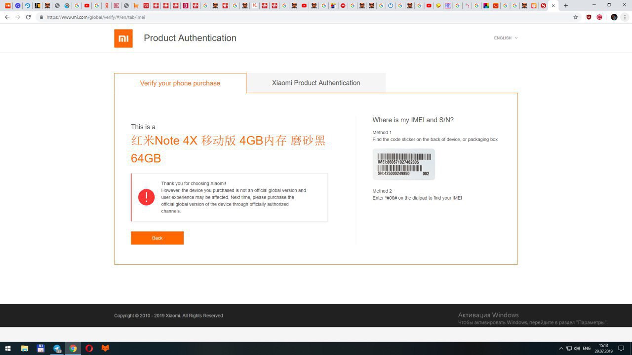This screenshot has height=355, width=632.
Task: Click 'Thank you for choosing Xiaomi!' text
Action: coord(194,183)
